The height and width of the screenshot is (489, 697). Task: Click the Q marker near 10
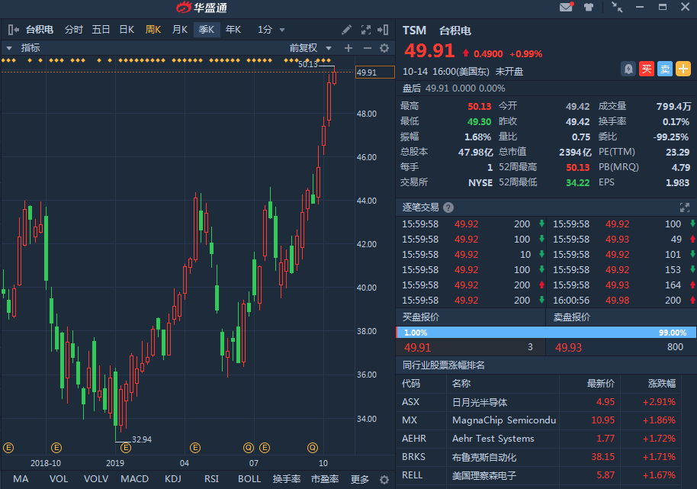point(313,448)
